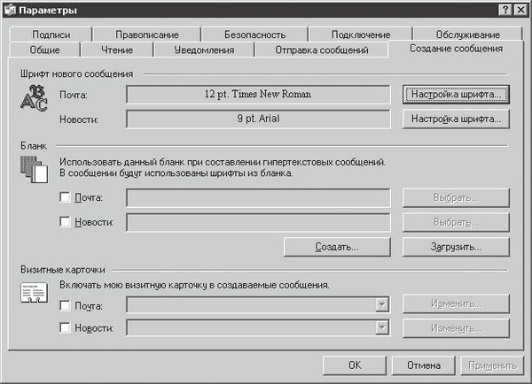
Task: Click the stationery blank pages icon
Action: 32,168
